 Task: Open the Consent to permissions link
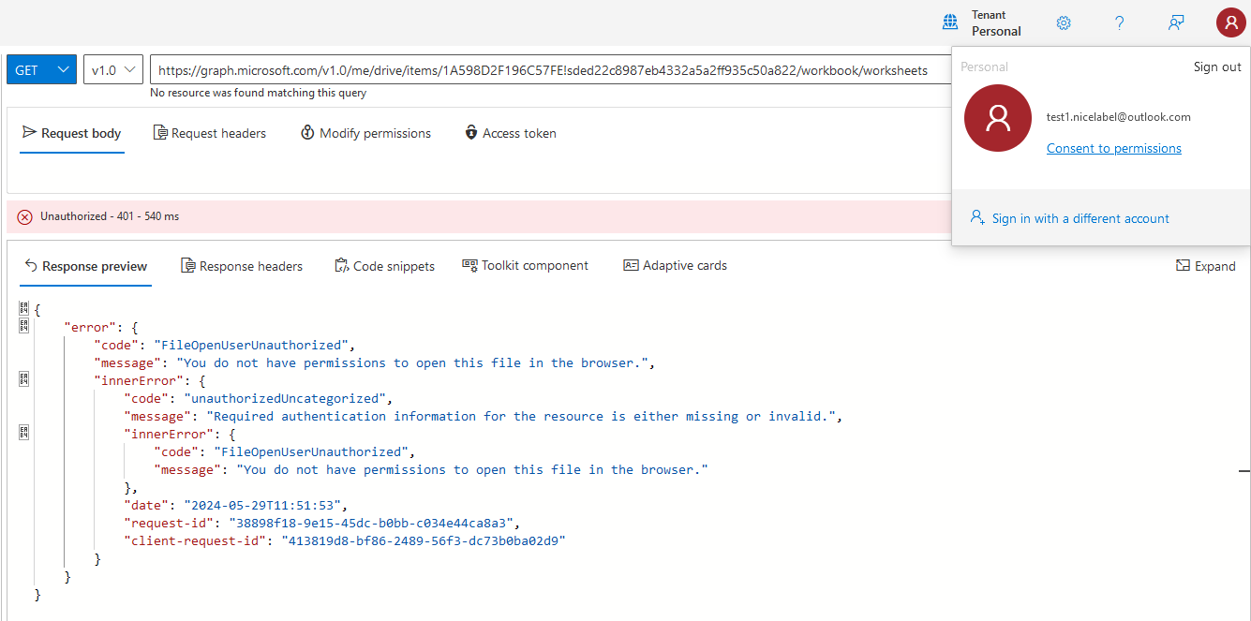click(x=1113, y=147)
